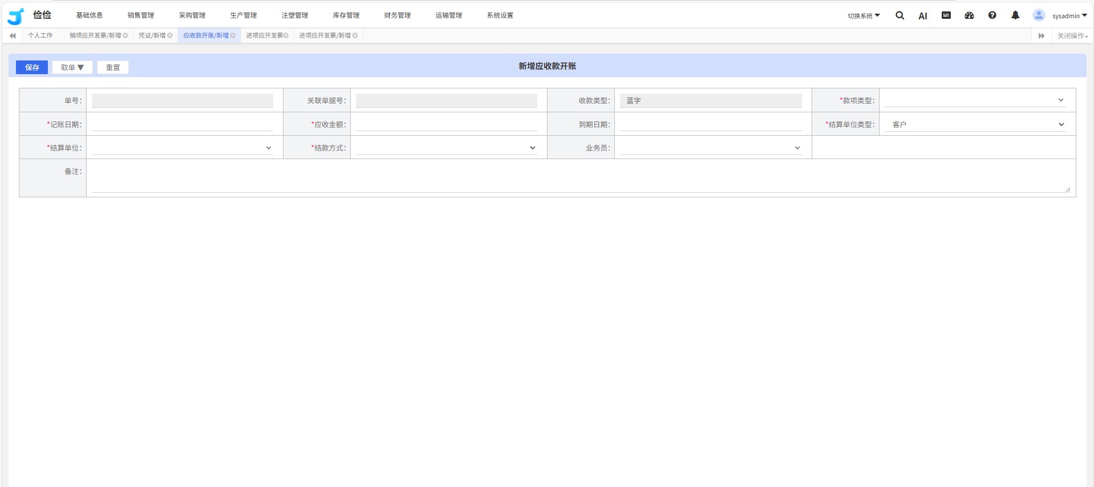Expand the 结款方式 dropdown
The height and width of the screenshot is (487, 1094).
[446, 148]
